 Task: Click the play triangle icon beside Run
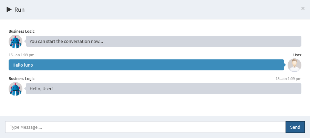click(x=9, y=10)
